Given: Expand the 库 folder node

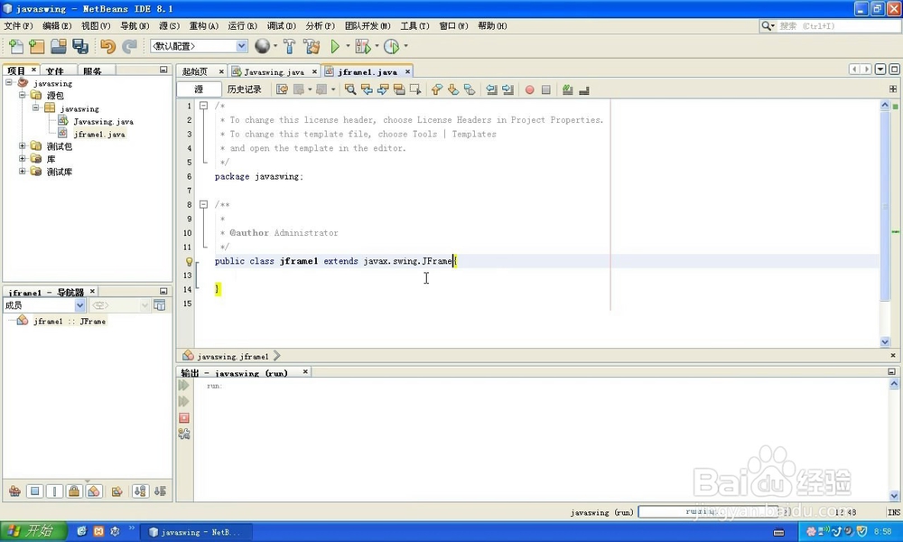Looking at the screenshot, I should coord(23,158).
